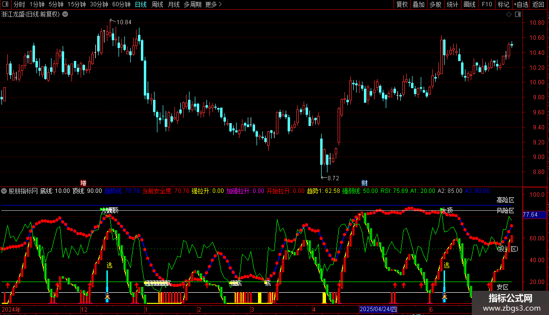549x315 pixels.
Task: Select the 15分钟 period tab
Action: pyautogui.click(x=77, y=4)
